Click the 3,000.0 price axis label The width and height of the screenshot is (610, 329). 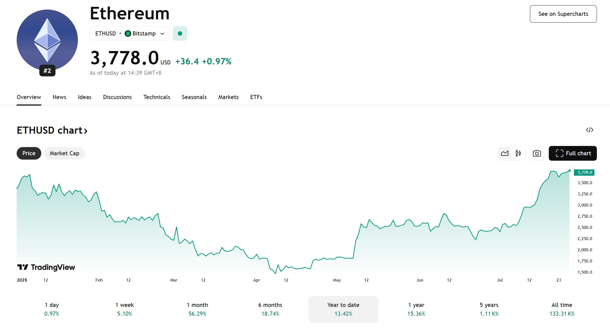[x=585, y=205]
